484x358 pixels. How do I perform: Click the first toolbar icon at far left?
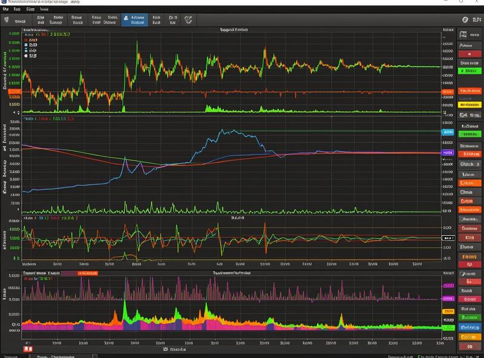click(7, 20)
